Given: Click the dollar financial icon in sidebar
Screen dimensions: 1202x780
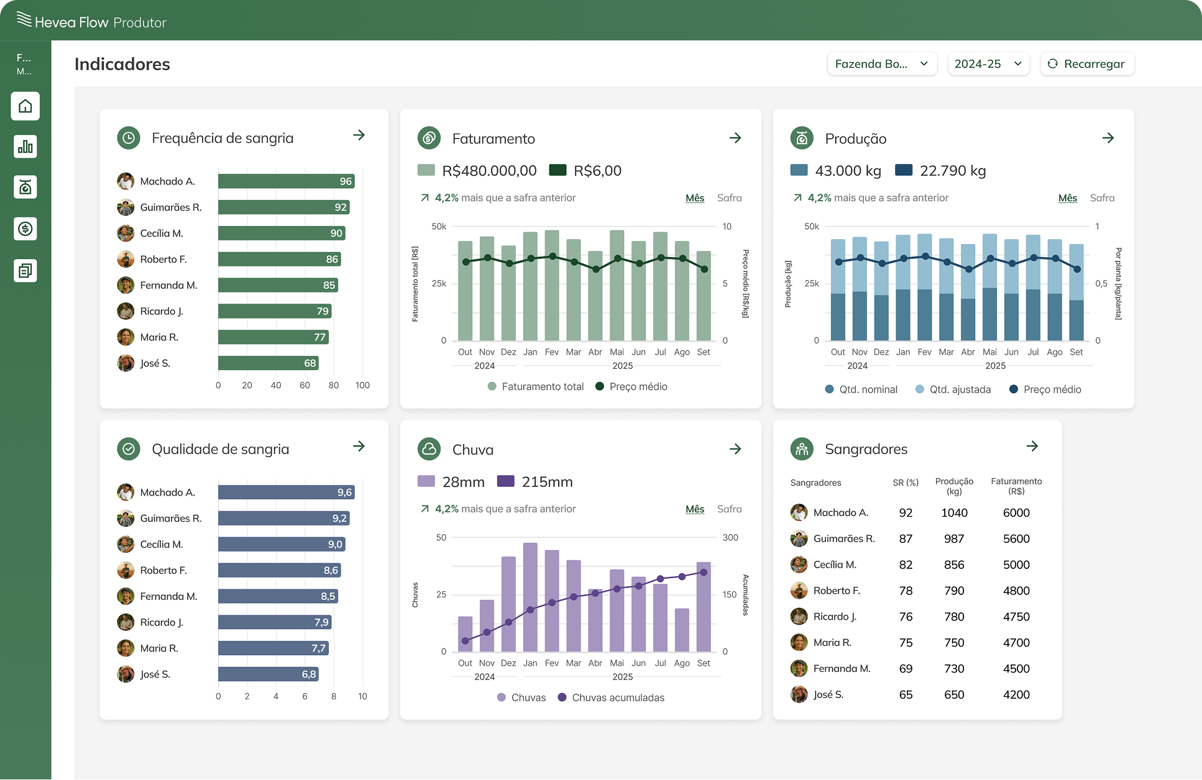Looking at the screenshot, I should point(25,229).
